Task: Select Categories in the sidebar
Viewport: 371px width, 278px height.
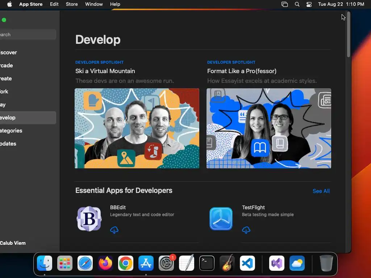Action: click(28, 130)
